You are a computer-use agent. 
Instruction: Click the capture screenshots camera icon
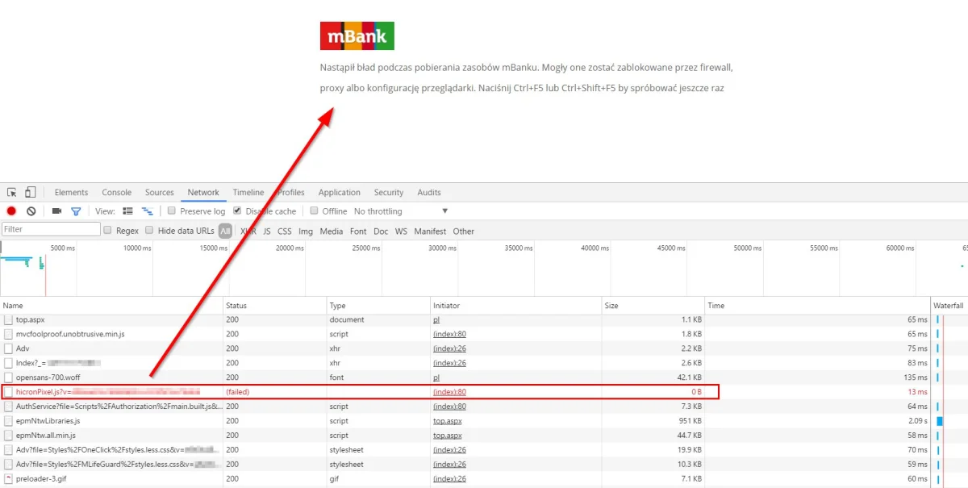[56, 211]
